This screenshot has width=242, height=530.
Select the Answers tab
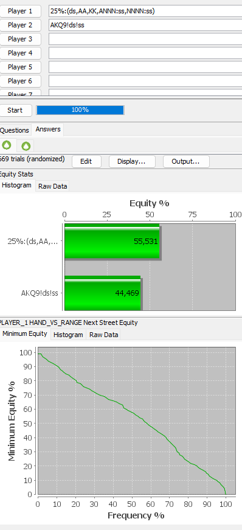(x=47, y=130)
